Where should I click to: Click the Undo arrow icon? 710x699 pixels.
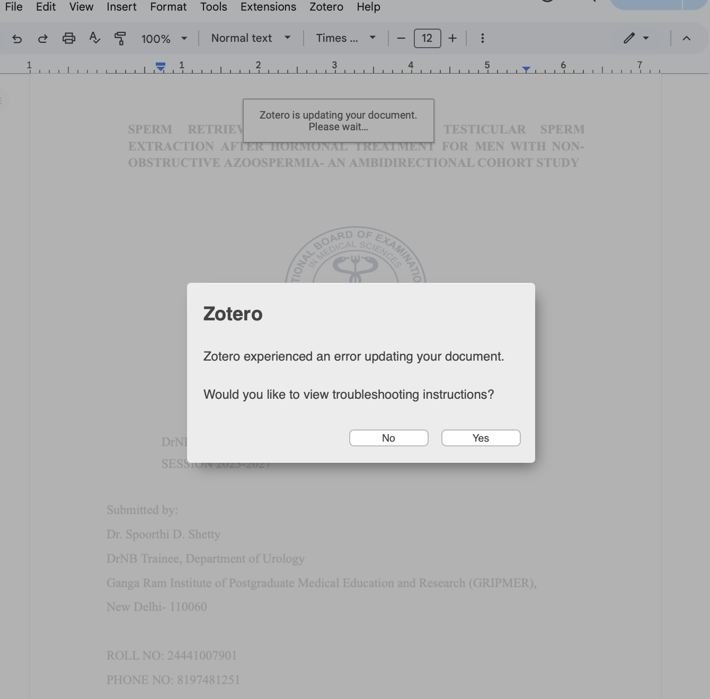point(17,38)
